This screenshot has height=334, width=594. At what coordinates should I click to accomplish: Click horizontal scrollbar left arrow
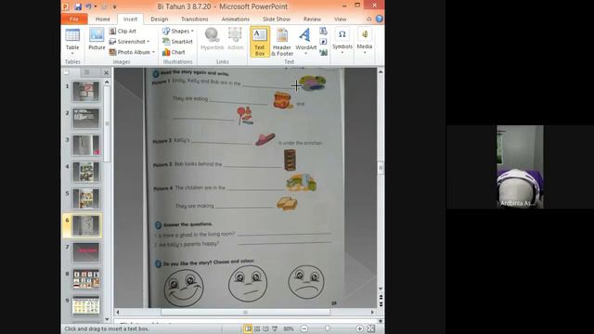(118, 312)
